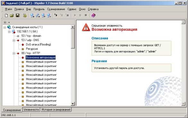Save the task with the floppy disk icon

pos(17,15)
